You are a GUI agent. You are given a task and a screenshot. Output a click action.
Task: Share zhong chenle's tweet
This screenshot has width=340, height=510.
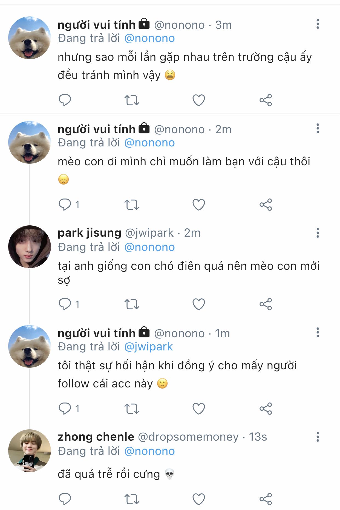tap(266, 499)
